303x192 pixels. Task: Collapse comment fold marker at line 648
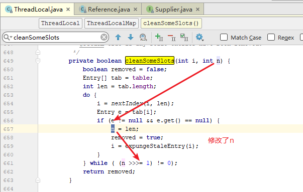[x=38, y=52]
